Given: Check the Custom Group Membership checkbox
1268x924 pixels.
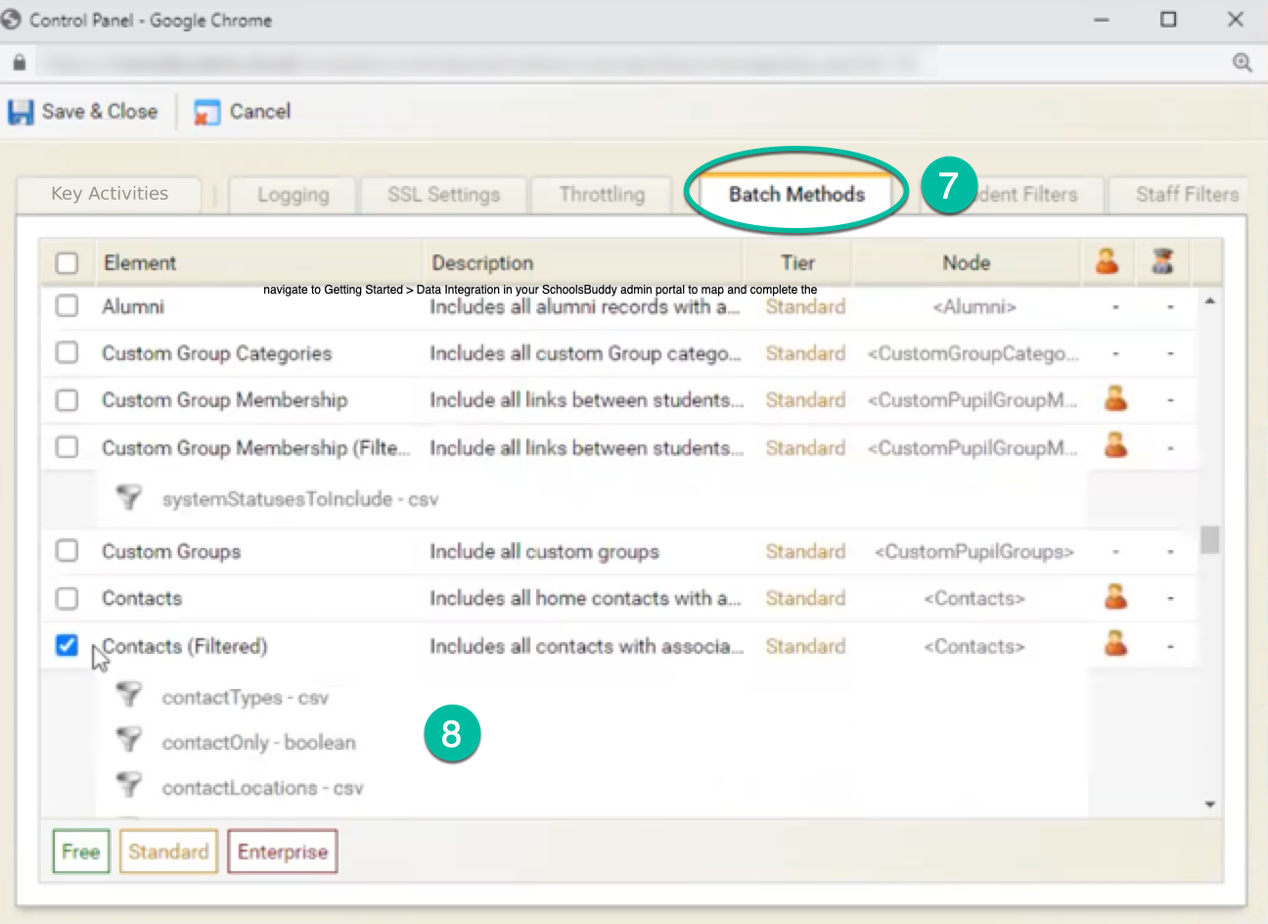Looking at the screenshot, I should [67, 399].
